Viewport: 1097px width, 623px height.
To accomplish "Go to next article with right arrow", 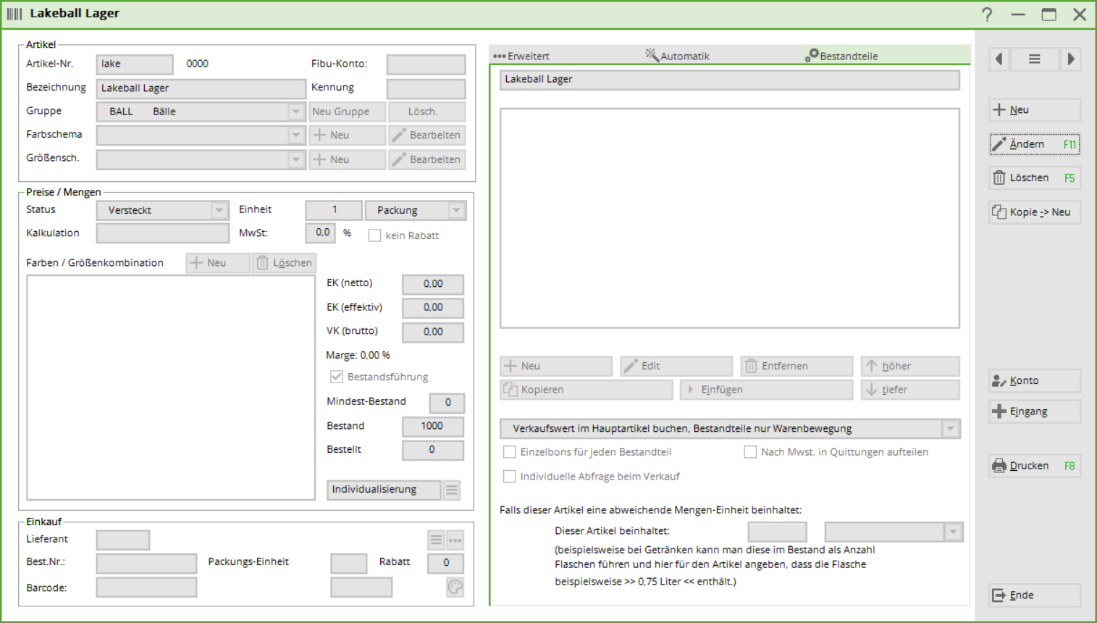I will tap(1070, 59).
